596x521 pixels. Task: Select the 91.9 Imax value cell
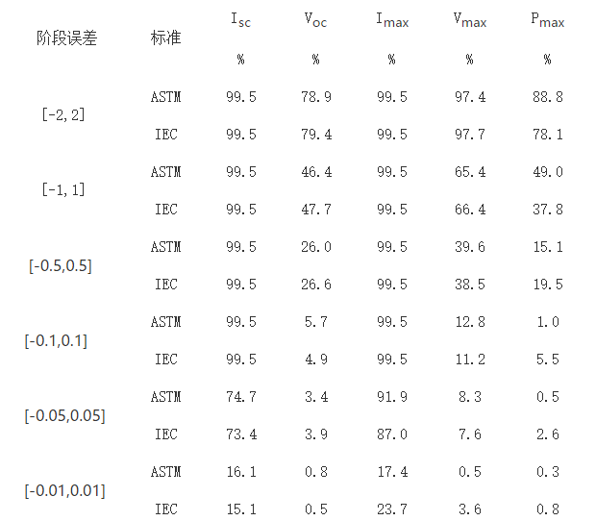coord(392,396)
